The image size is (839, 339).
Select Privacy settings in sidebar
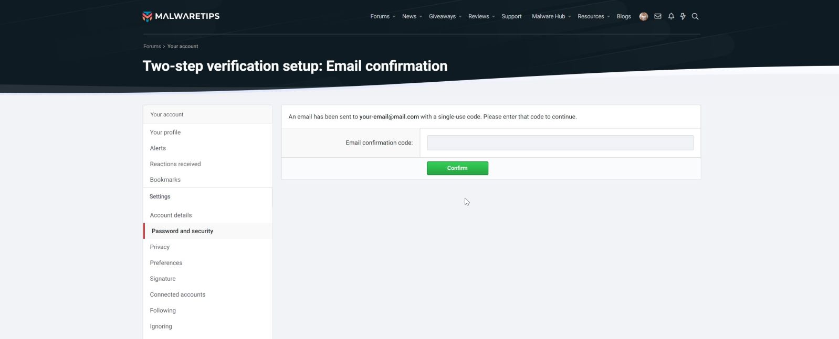point(160,247)
